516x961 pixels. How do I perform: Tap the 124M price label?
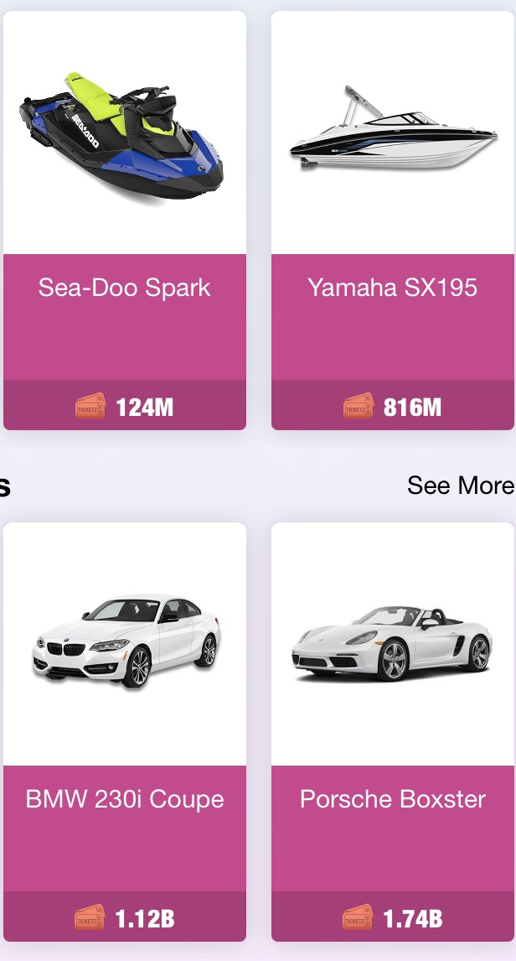[144, 408]
